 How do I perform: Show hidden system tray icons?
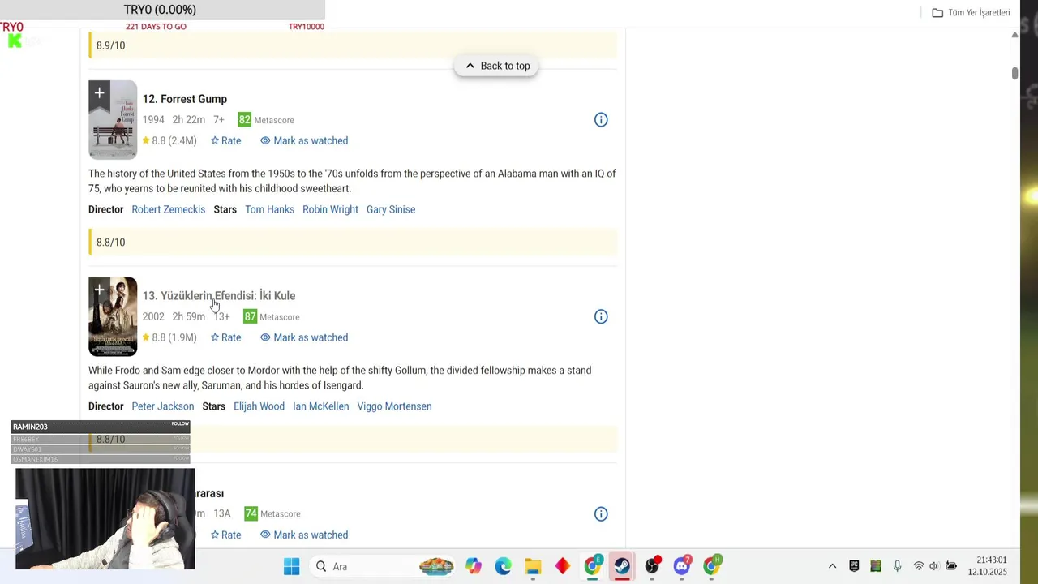tap(832, 566)
